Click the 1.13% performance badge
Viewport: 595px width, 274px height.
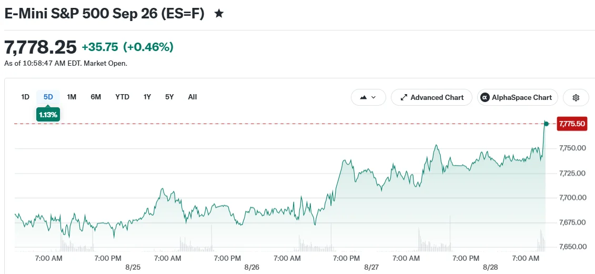(48, 115)
